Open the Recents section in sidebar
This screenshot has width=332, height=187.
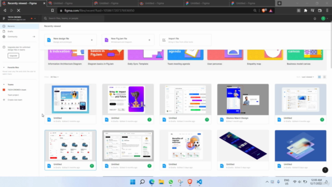pos(19,26)
